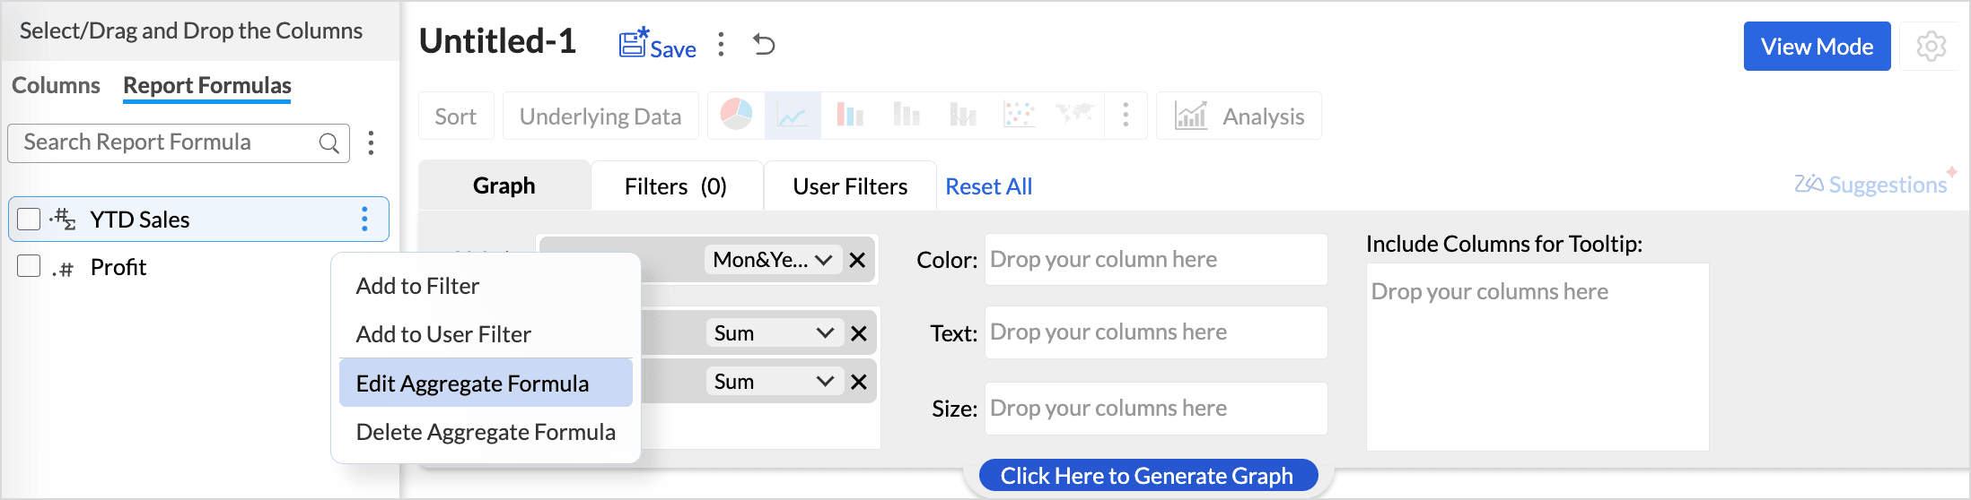Open more chart types three-dot menu
This screenshot has width=1971, height=500.
1126,116
